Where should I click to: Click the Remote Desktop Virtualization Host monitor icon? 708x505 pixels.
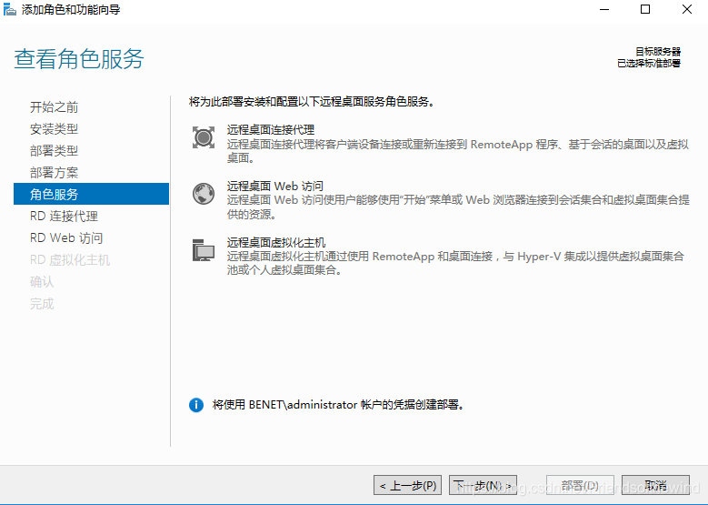[204, 250]
